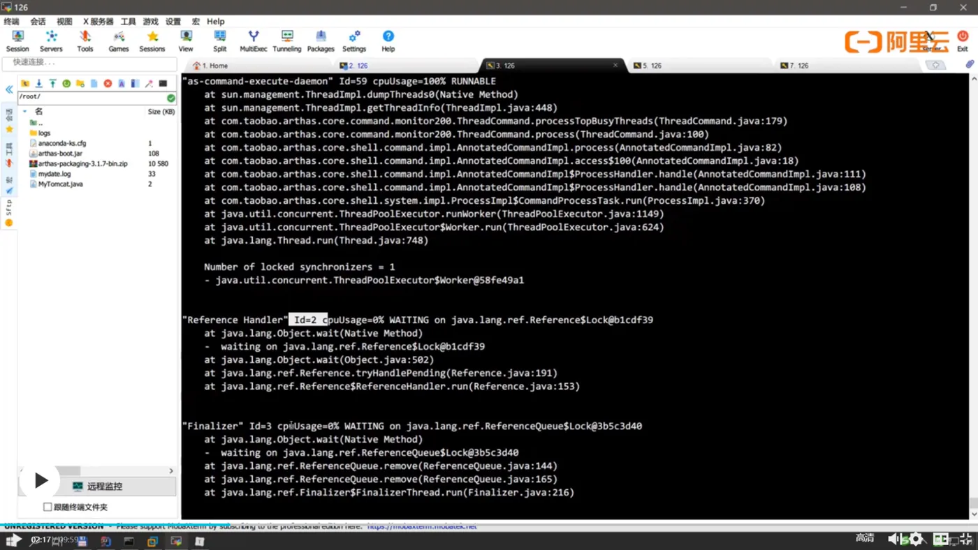978x550 pixels.
Task: Open the Help menu in the menu bar
Action: coord(216,22)
